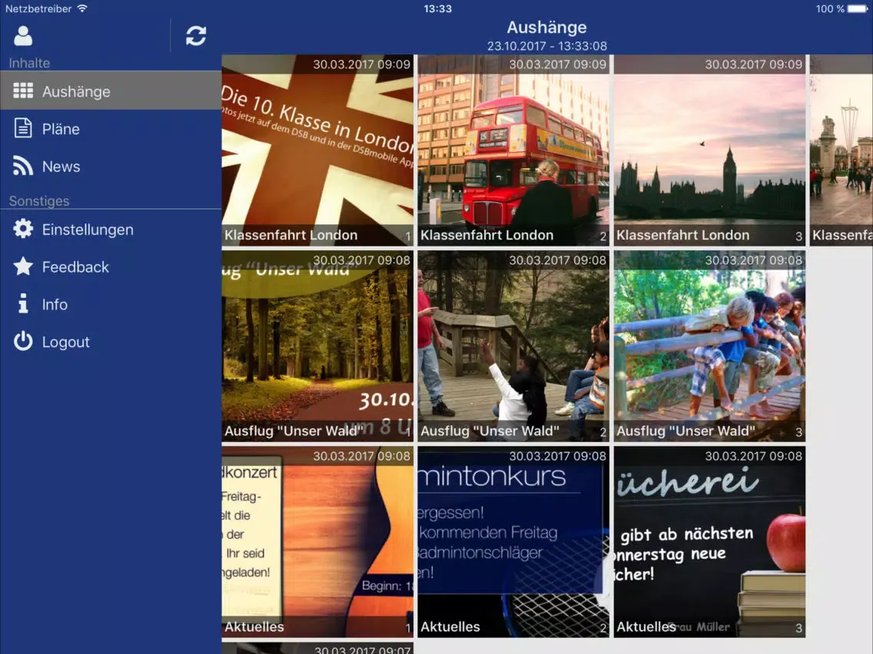The width and height of the screenshot is (873, 654).
Task: Click the News RSS feed icon
Action: pos(23,166)
